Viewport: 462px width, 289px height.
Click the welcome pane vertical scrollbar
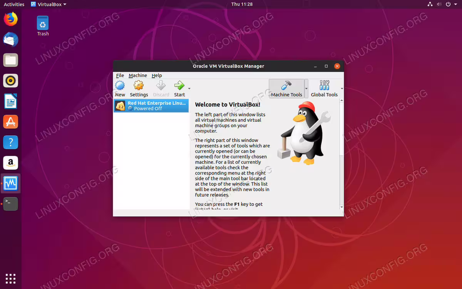pyautogui.click(x=341, y=154)
